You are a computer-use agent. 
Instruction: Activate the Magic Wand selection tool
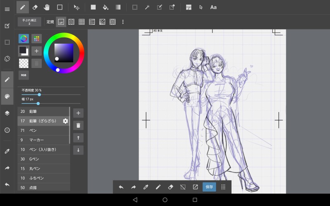click(x=147, y=7)
